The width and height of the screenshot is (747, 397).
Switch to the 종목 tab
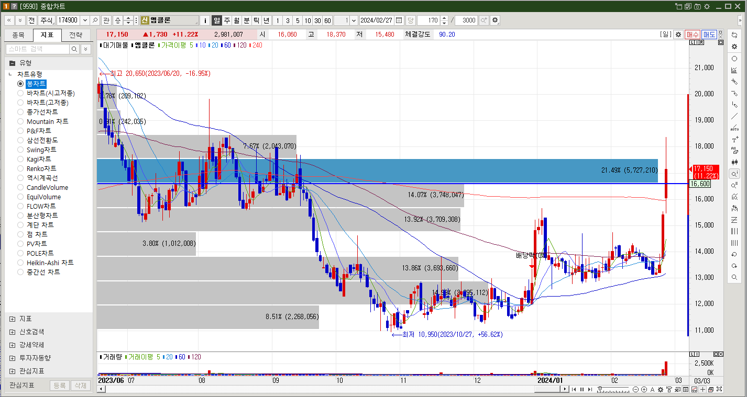coord(18,35)
